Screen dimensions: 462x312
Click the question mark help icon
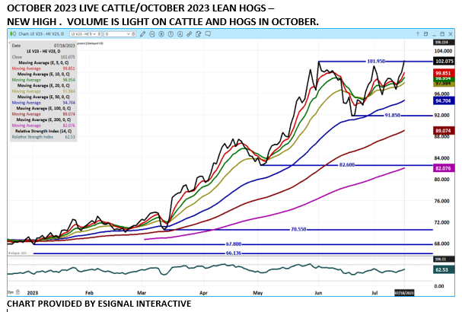point(419,36)
